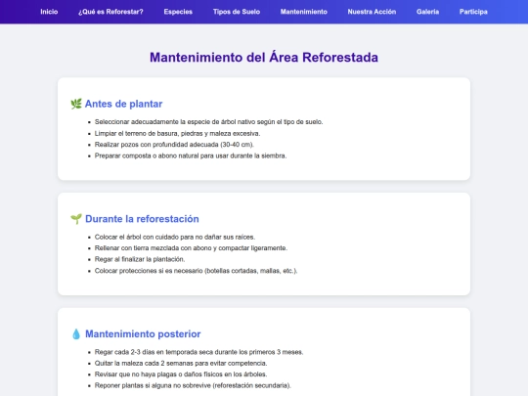Click the Durante la reforestación heading

pos(142,219)
